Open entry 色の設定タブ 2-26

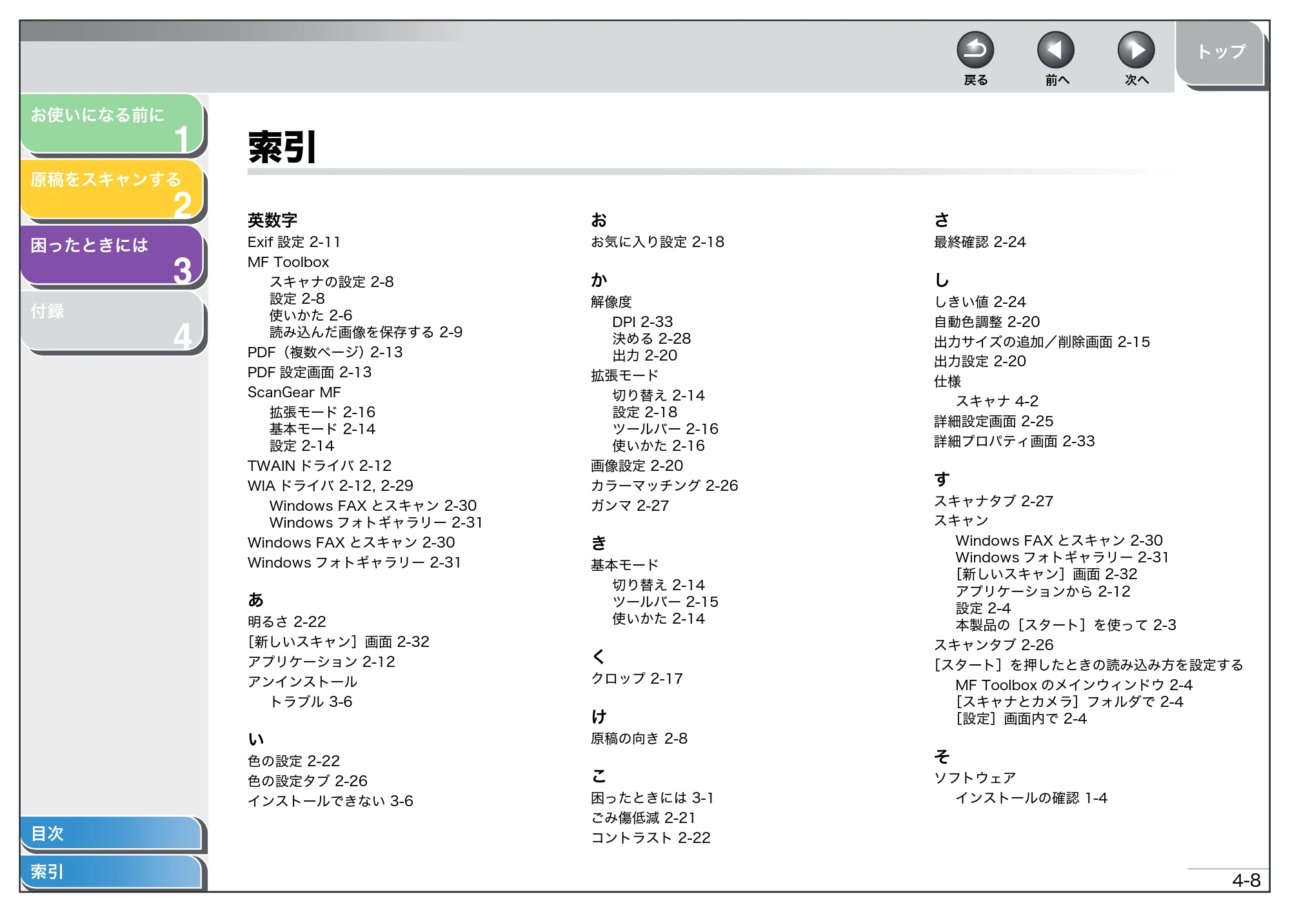(x=308, y=781)
